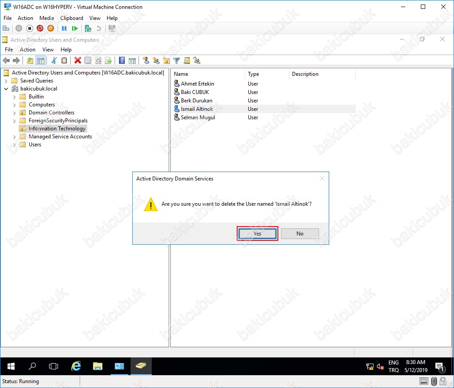Viewport: 454px width, 388px height.
Task: Click the Paste clipboard icon
Action: tap(64, 60)
